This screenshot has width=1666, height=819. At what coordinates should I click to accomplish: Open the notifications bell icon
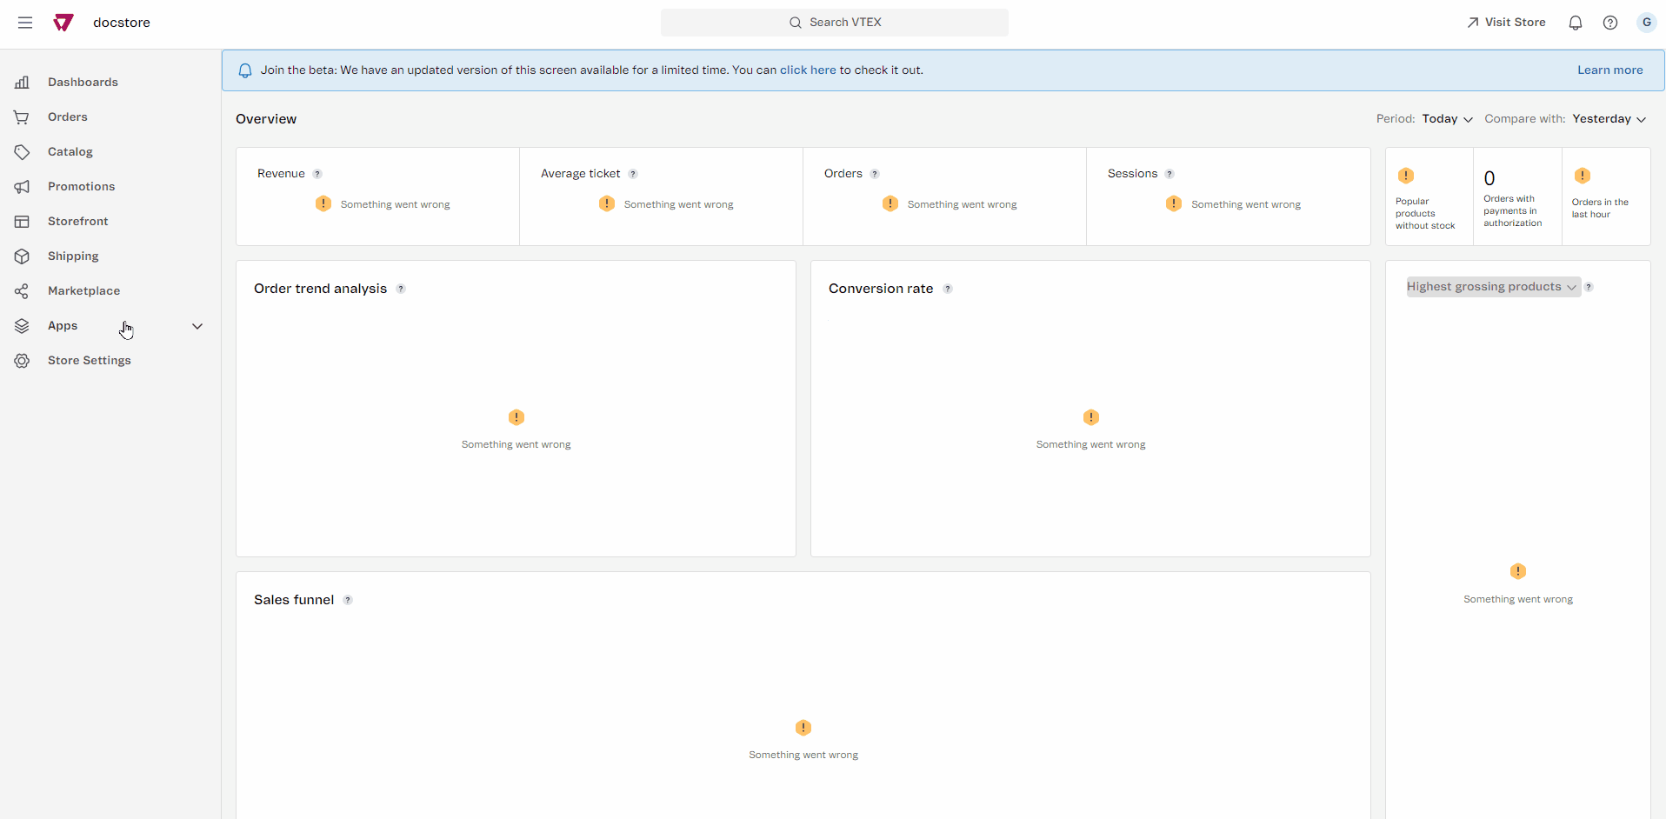point(1575,23)
